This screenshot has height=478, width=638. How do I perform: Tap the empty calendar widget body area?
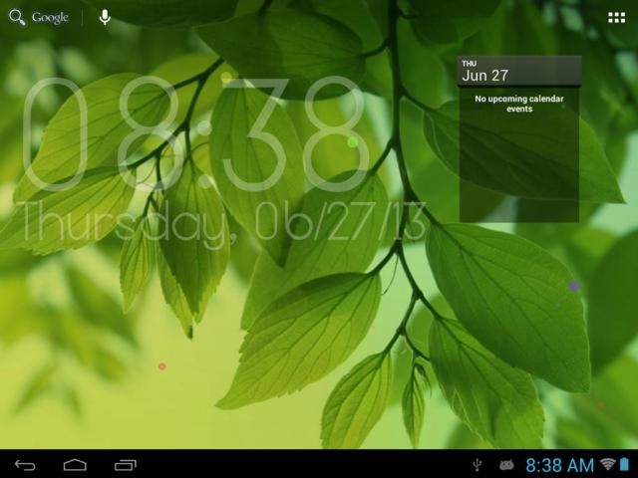(518, 169)
